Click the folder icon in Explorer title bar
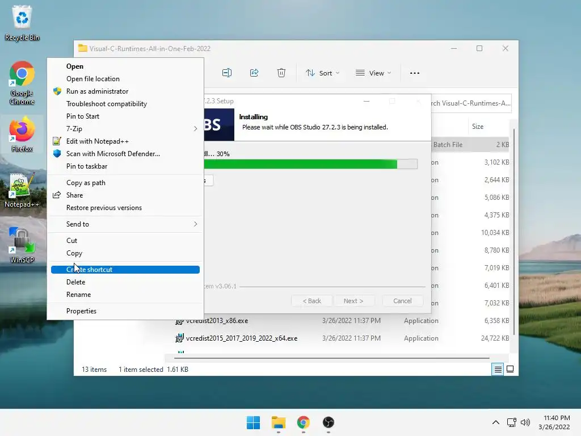This screenshot has height=436, width=581. click(x=83, y=48)
